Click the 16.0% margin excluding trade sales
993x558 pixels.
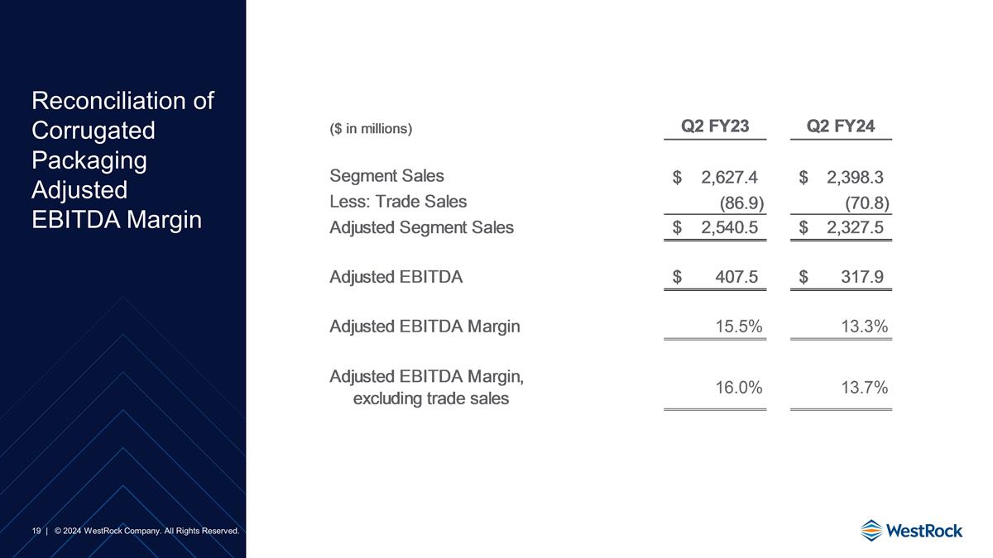coord(739,388)
